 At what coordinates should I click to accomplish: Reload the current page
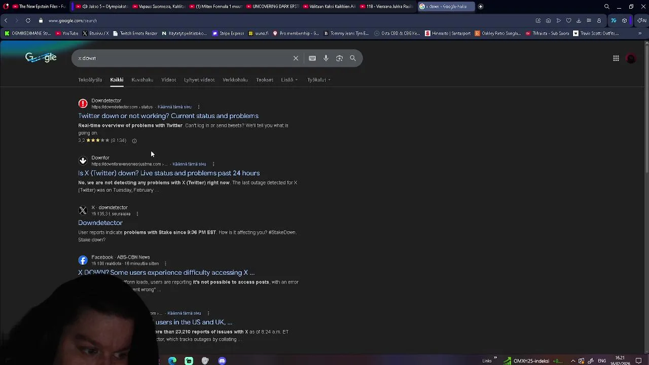tap(28, 21)
